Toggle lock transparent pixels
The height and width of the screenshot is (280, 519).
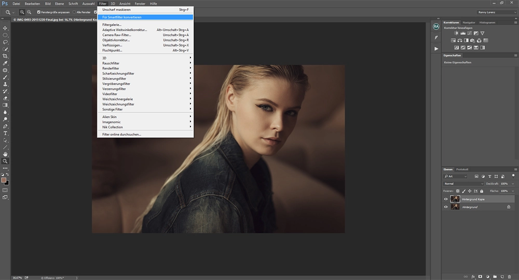tap(458, 191)
